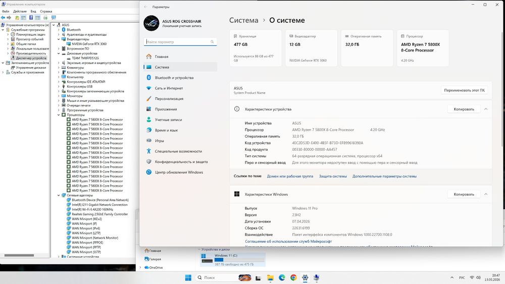
Task: Copy the Характеристики Windows specs
Action: 464,194
